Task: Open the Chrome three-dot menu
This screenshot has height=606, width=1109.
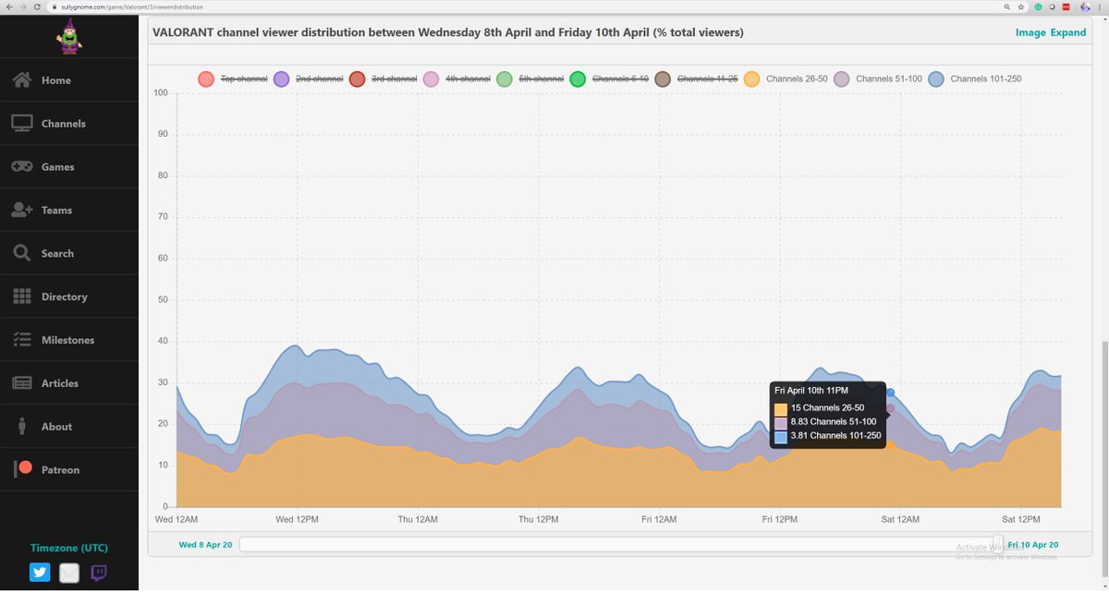Action: coord(1102,6)
